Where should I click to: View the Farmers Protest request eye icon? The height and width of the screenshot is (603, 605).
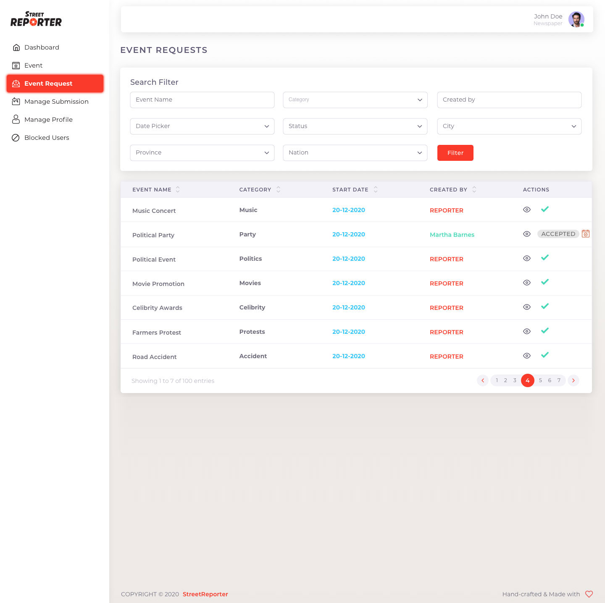527,331
